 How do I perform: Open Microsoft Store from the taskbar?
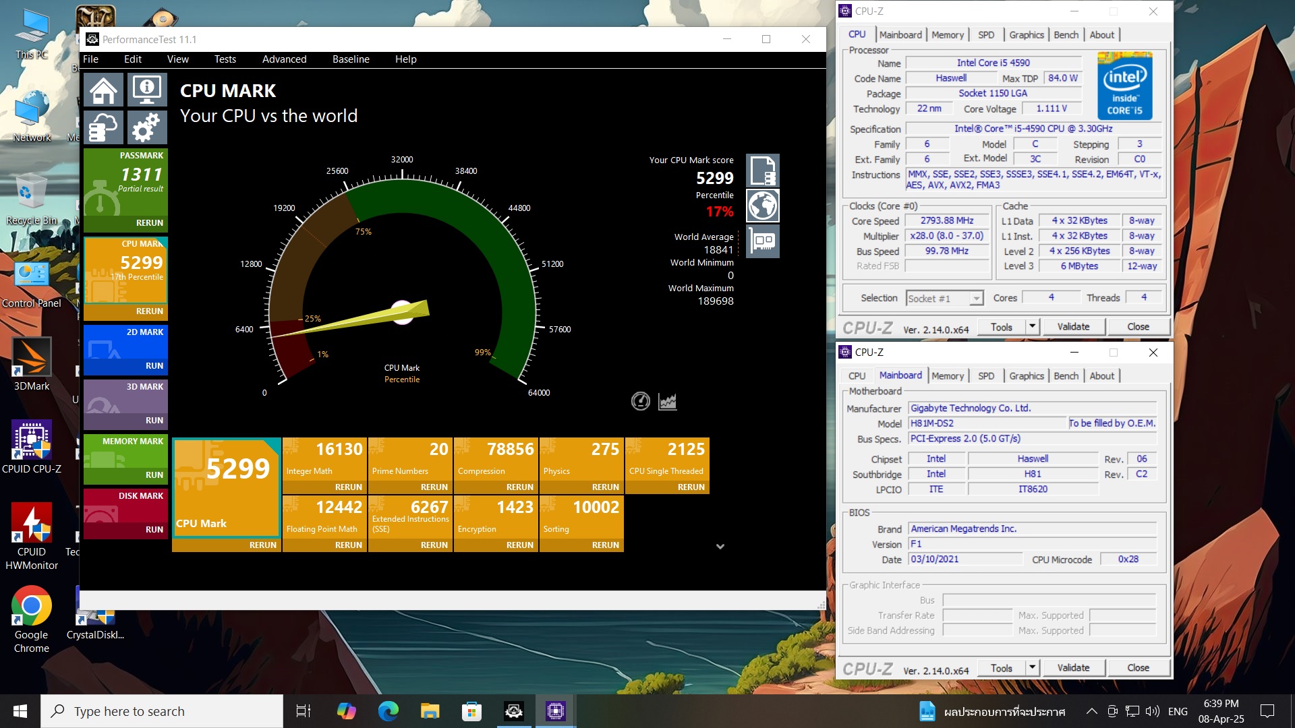tap(471, 711)
